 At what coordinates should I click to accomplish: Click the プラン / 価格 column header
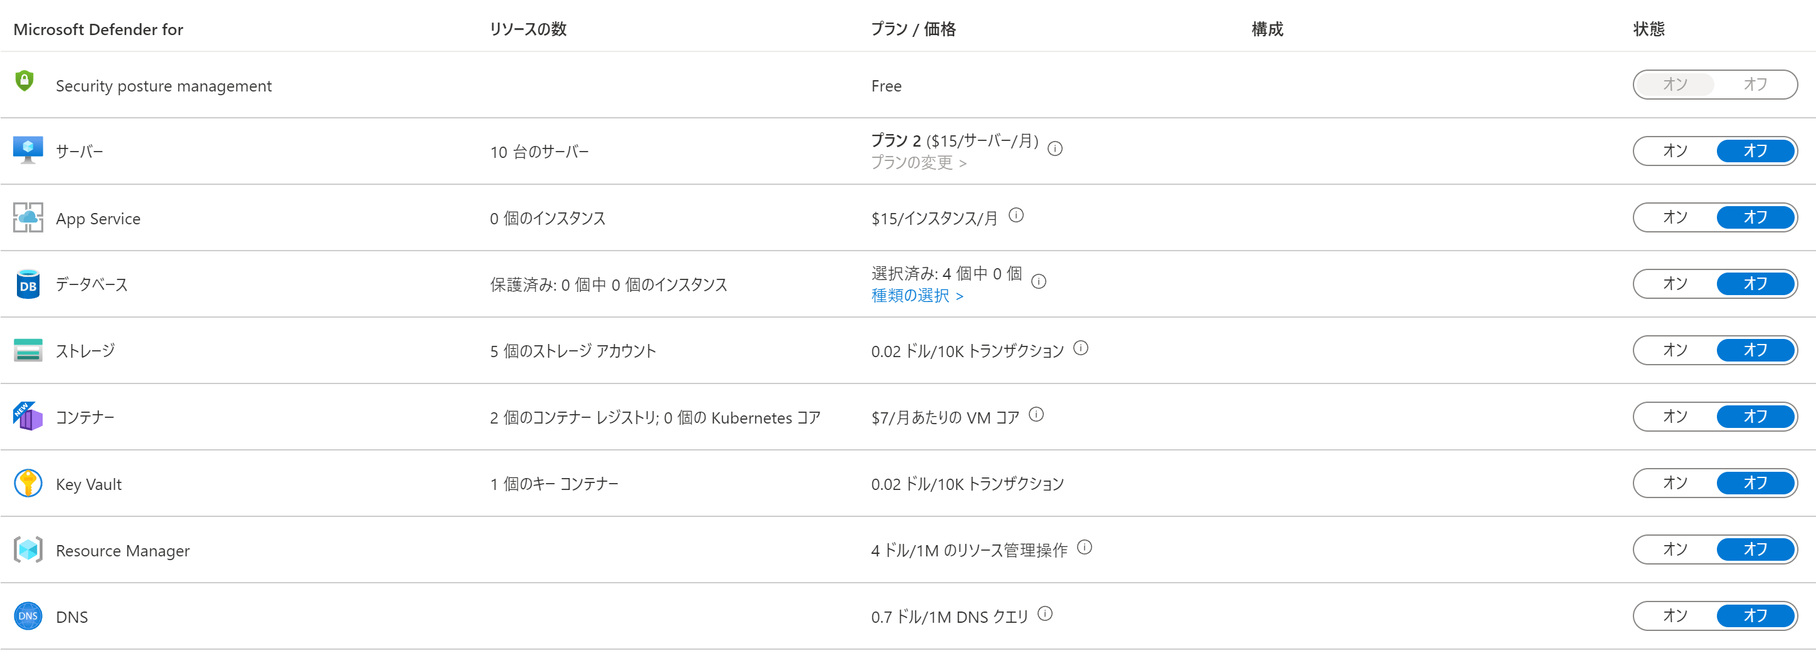[x=913, y=29]
